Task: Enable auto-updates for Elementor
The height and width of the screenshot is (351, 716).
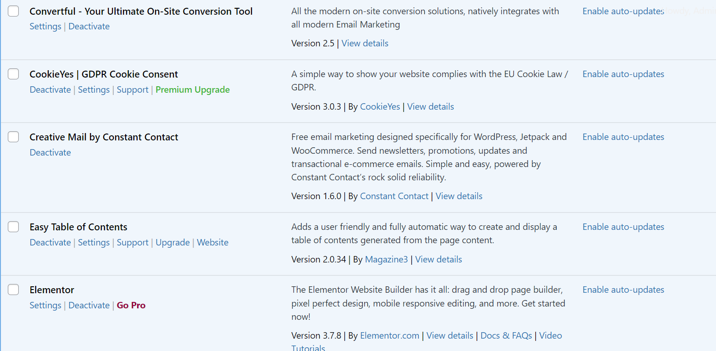Action: coord(623,290)
